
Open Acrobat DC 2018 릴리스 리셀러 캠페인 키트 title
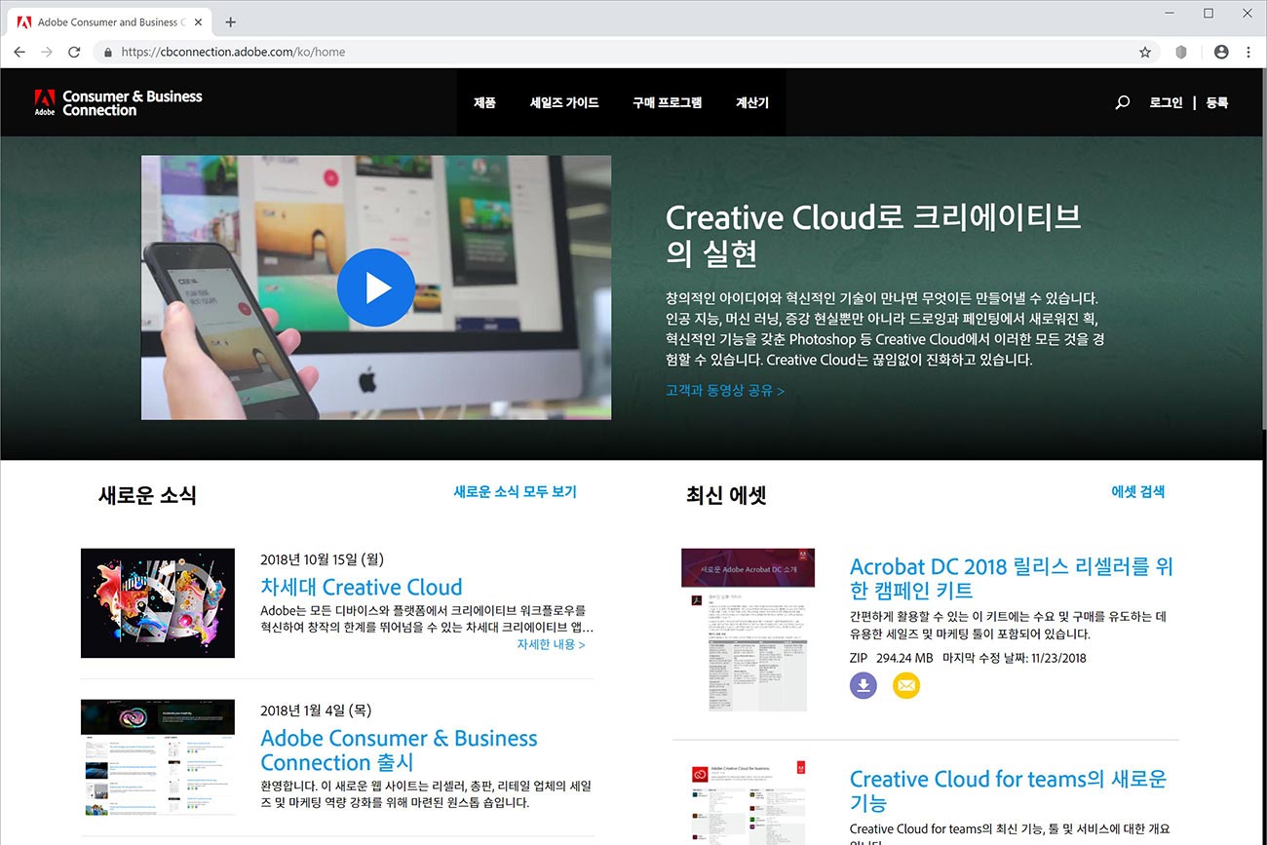point(1011,578)
